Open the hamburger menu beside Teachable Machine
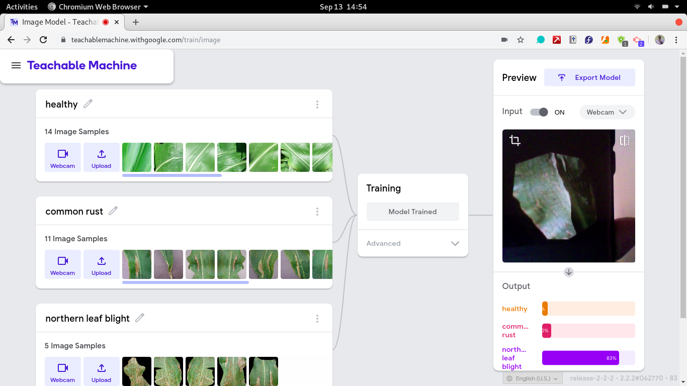 point(16,65)
